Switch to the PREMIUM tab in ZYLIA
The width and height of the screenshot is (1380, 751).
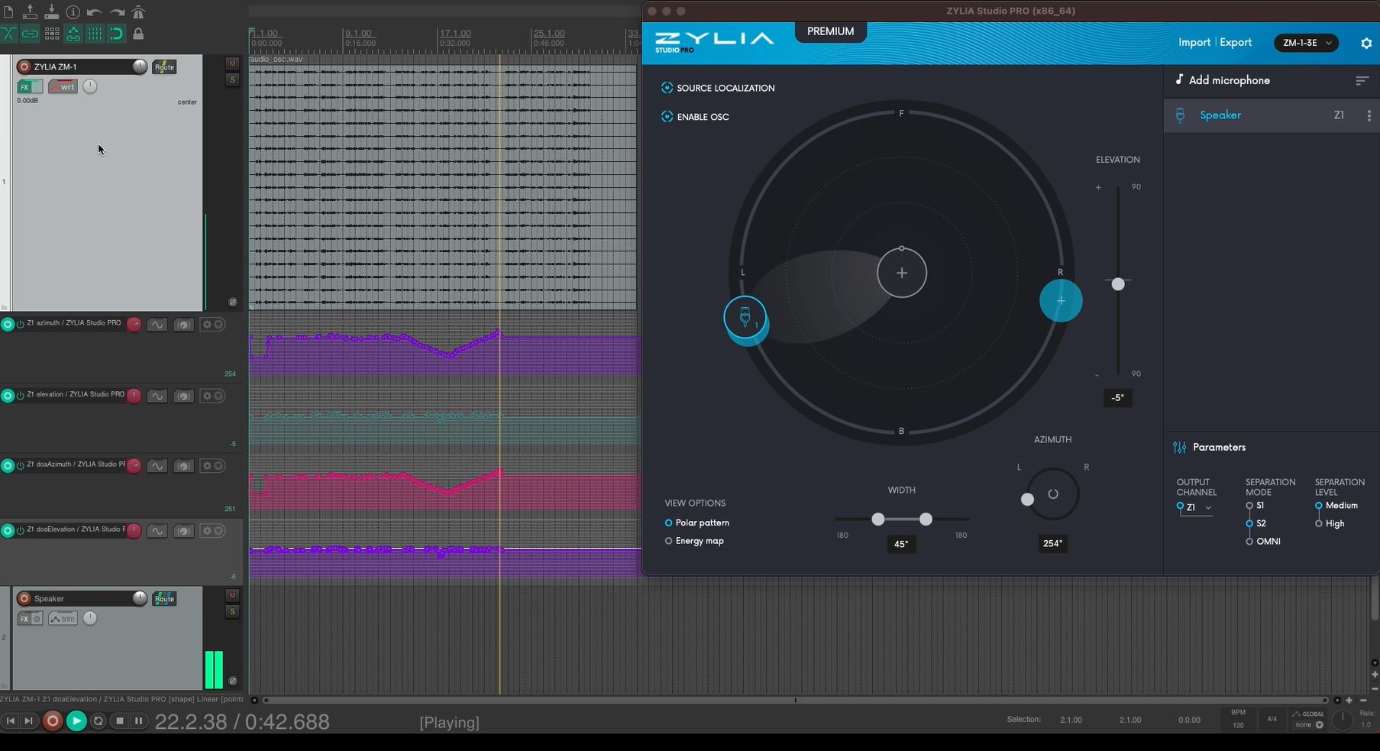[x=829, y=31]
